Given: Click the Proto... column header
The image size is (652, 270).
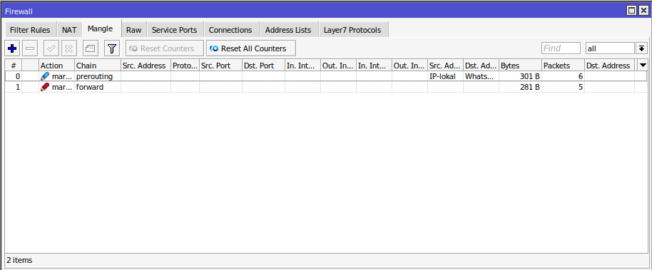Looking at the screenshot, I should click(x=185, y=66).
